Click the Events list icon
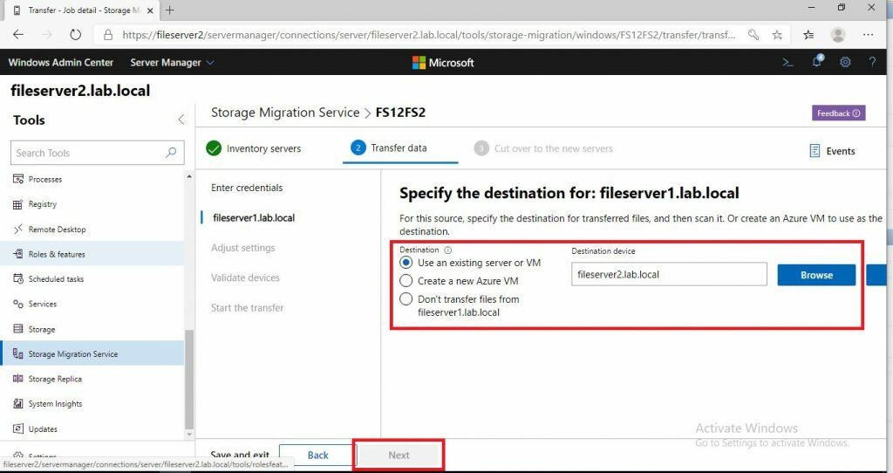This screenshot has width=893, height=473. (815, 151)
